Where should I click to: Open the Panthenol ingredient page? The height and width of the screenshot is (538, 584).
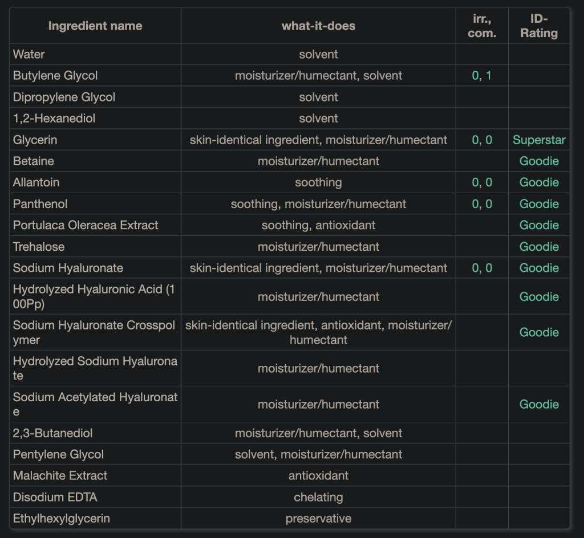[x=40, y=204]
